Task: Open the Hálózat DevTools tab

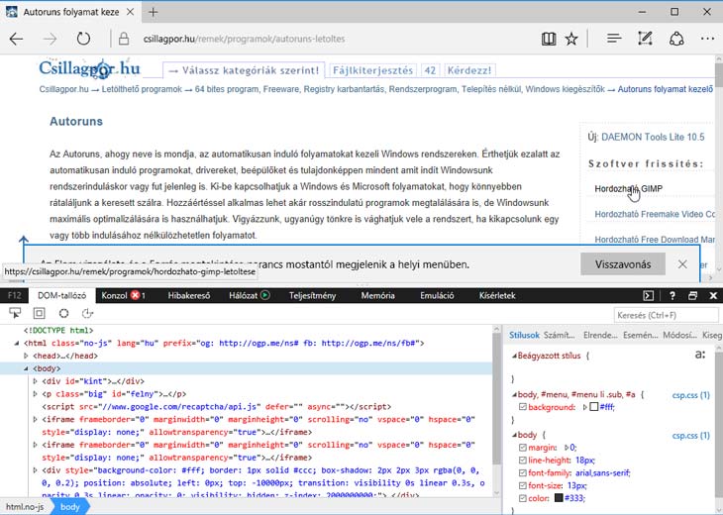Action: click(244, 295)
